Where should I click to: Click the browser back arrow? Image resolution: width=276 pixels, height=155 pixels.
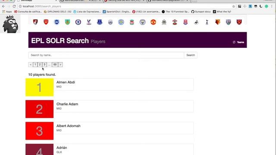(x=3, y=6)
